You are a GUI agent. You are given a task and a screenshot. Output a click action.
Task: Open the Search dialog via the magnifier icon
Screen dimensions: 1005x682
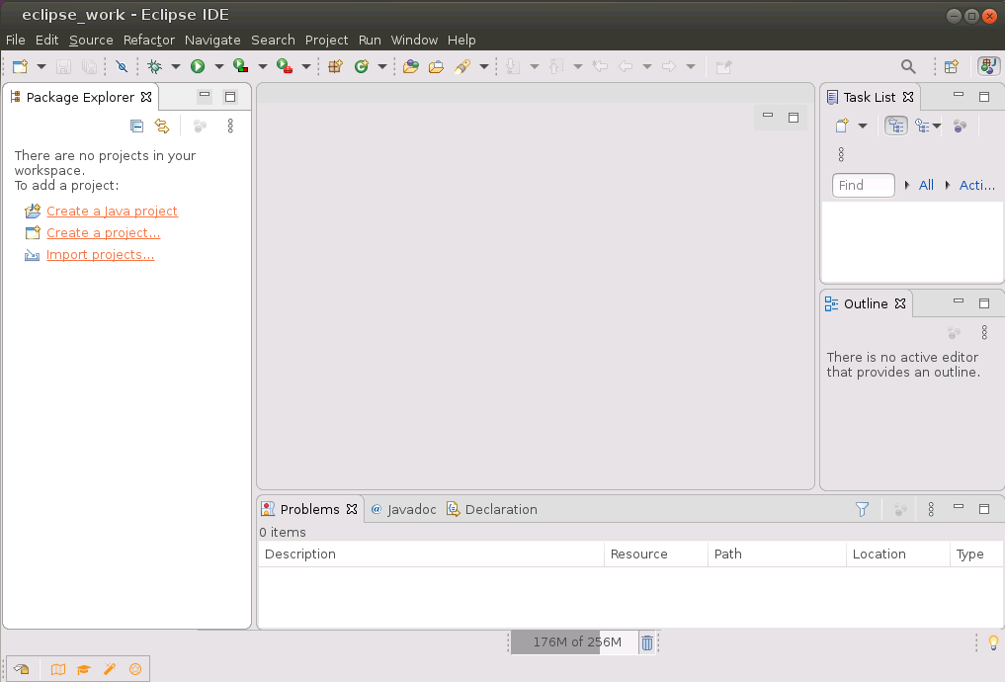[907, 65]
